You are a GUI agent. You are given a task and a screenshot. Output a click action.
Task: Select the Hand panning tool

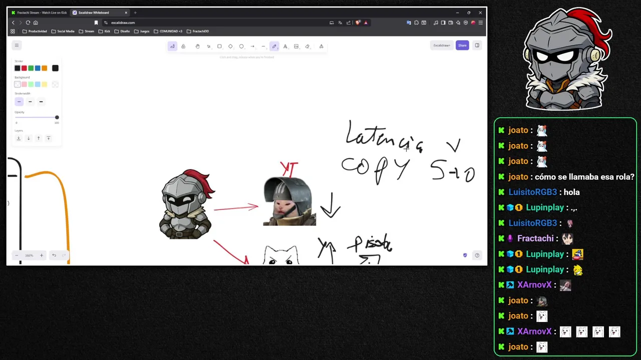pyautogui.click(x=197, y=46)
